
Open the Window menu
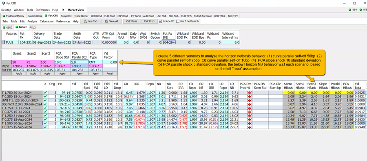tap(19, 10)
